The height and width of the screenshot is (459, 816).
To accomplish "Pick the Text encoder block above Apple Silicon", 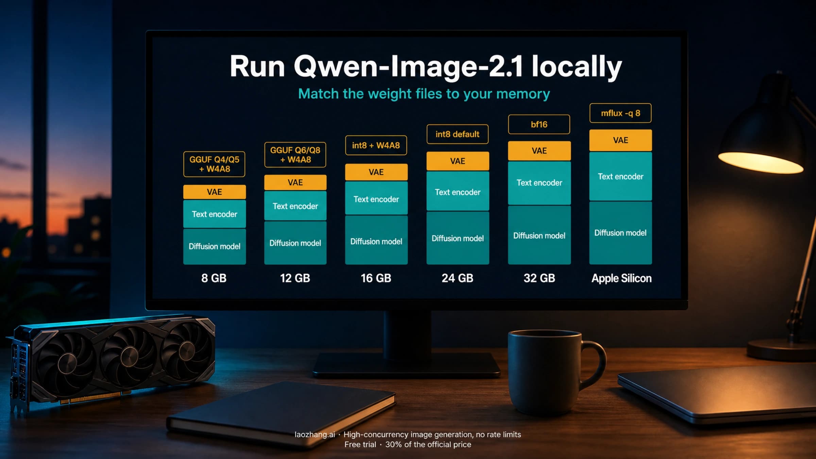I will click(621, 176).
